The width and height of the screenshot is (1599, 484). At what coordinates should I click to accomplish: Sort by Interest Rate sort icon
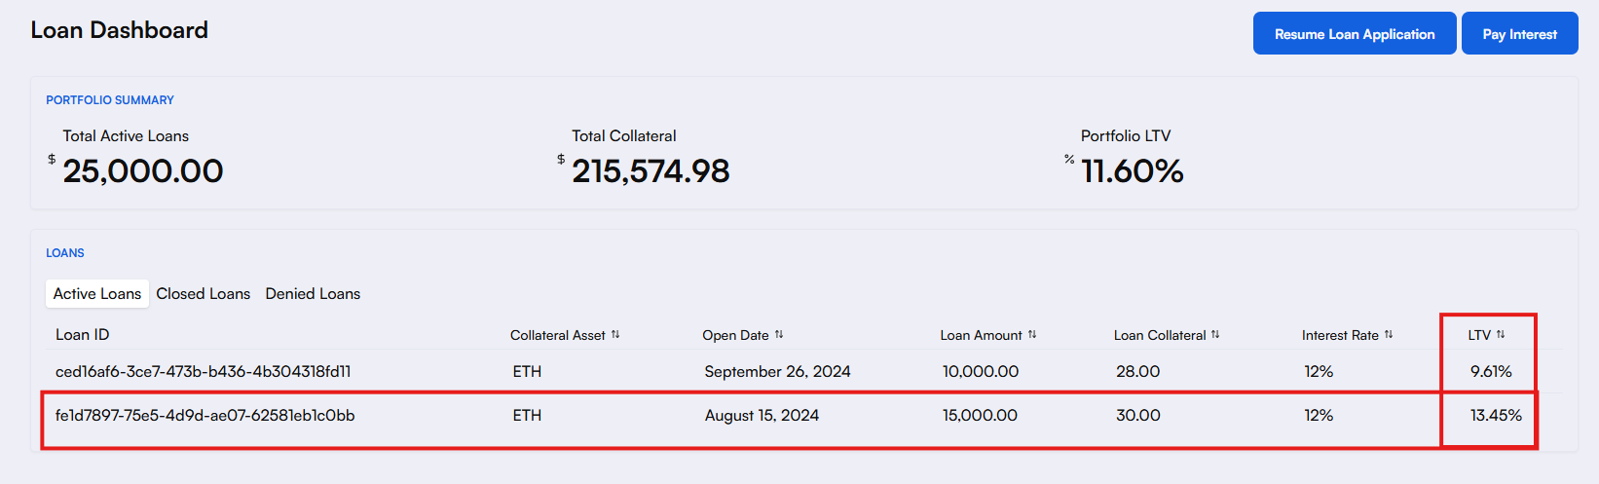[x=1389, y=334]
